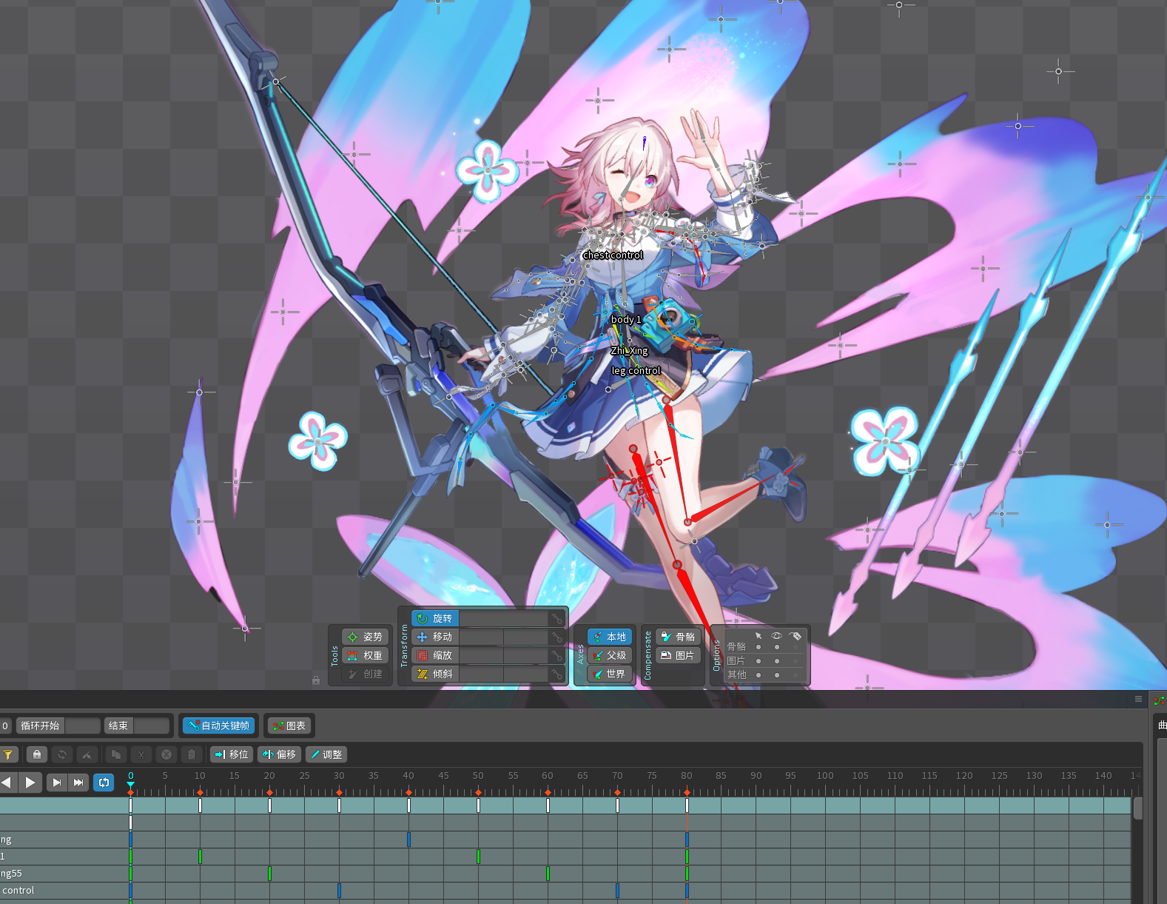This screenshot has width=1167, height=904.
Task: Select the 权重 (Weights) tool
Action: tap(366, 655)
